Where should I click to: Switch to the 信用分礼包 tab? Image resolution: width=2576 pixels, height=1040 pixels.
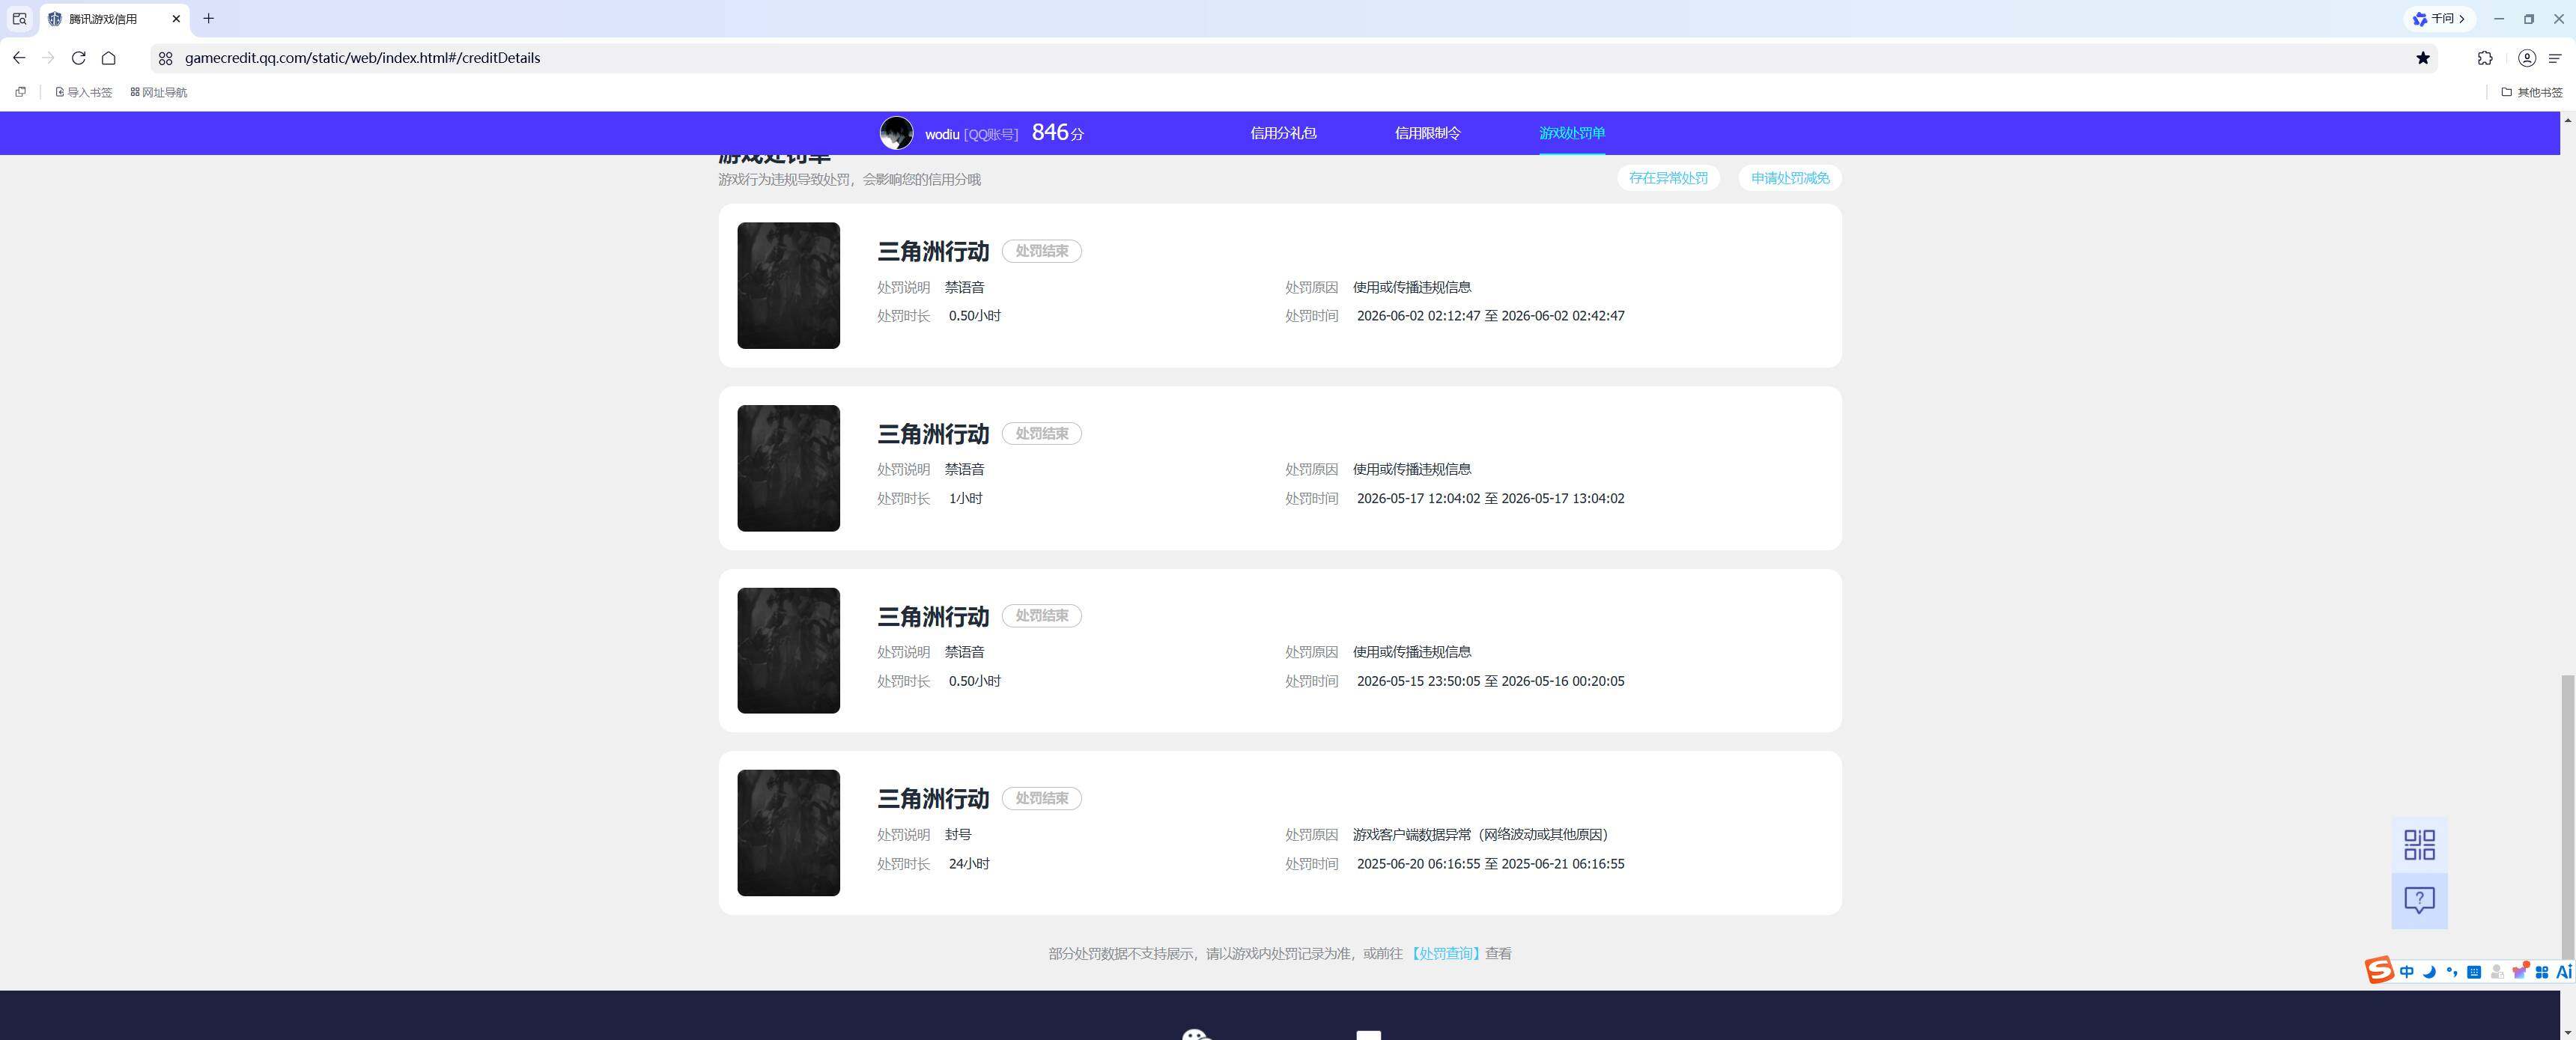tap(1283, 133)
